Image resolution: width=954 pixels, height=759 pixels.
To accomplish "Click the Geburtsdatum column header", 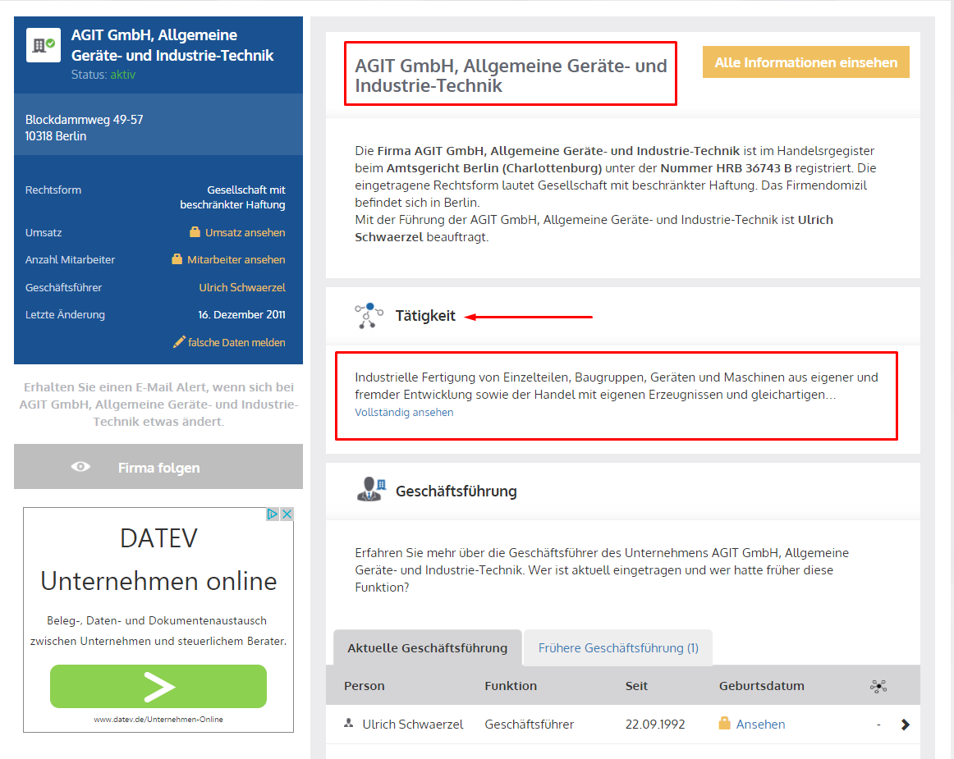I will [762, 686].
